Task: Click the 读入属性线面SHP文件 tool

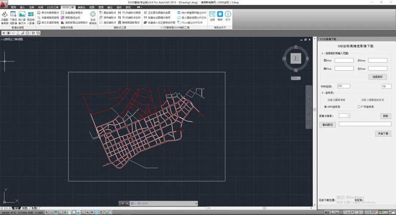Action: (192, 18)
